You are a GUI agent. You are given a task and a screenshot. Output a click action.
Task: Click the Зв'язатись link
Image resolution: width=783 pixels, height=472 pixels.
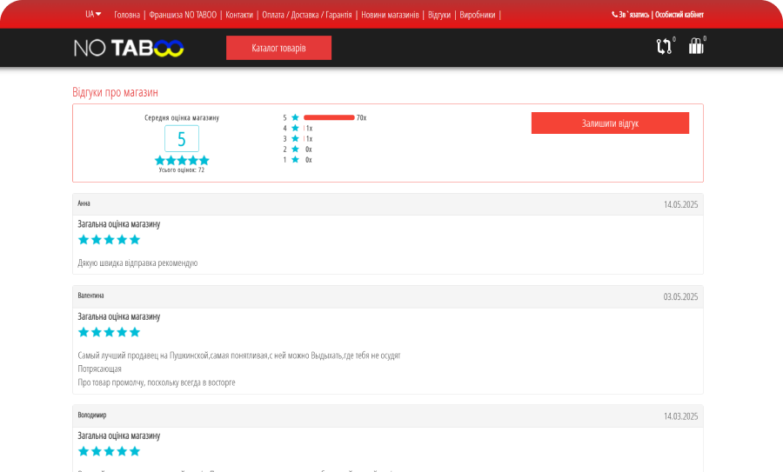pos(633,15)
